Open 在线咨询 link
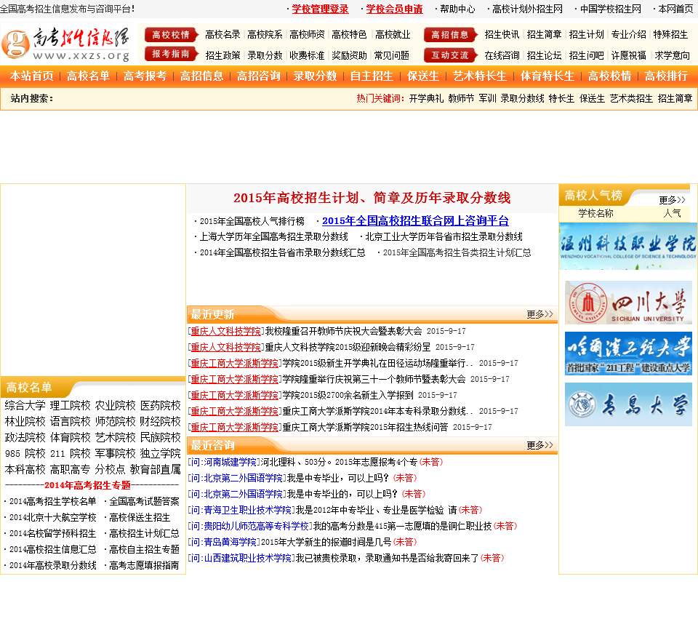Screen dimensions: 698x635 click(x=502, y=55)
